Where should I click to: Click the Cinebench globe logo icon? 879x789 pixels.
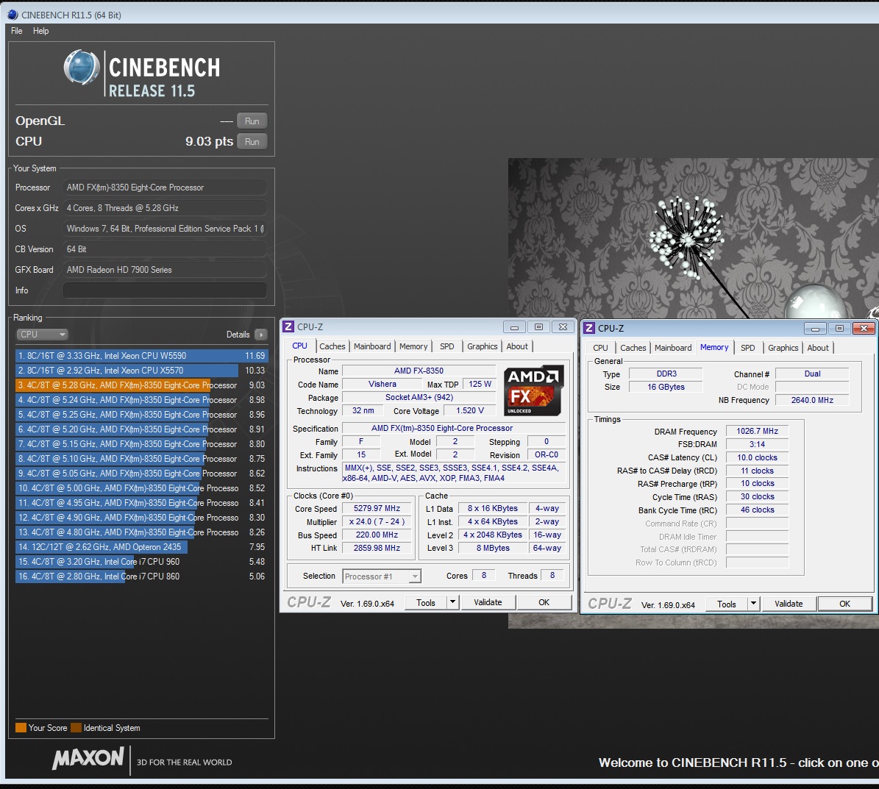[x=82, y=68]
